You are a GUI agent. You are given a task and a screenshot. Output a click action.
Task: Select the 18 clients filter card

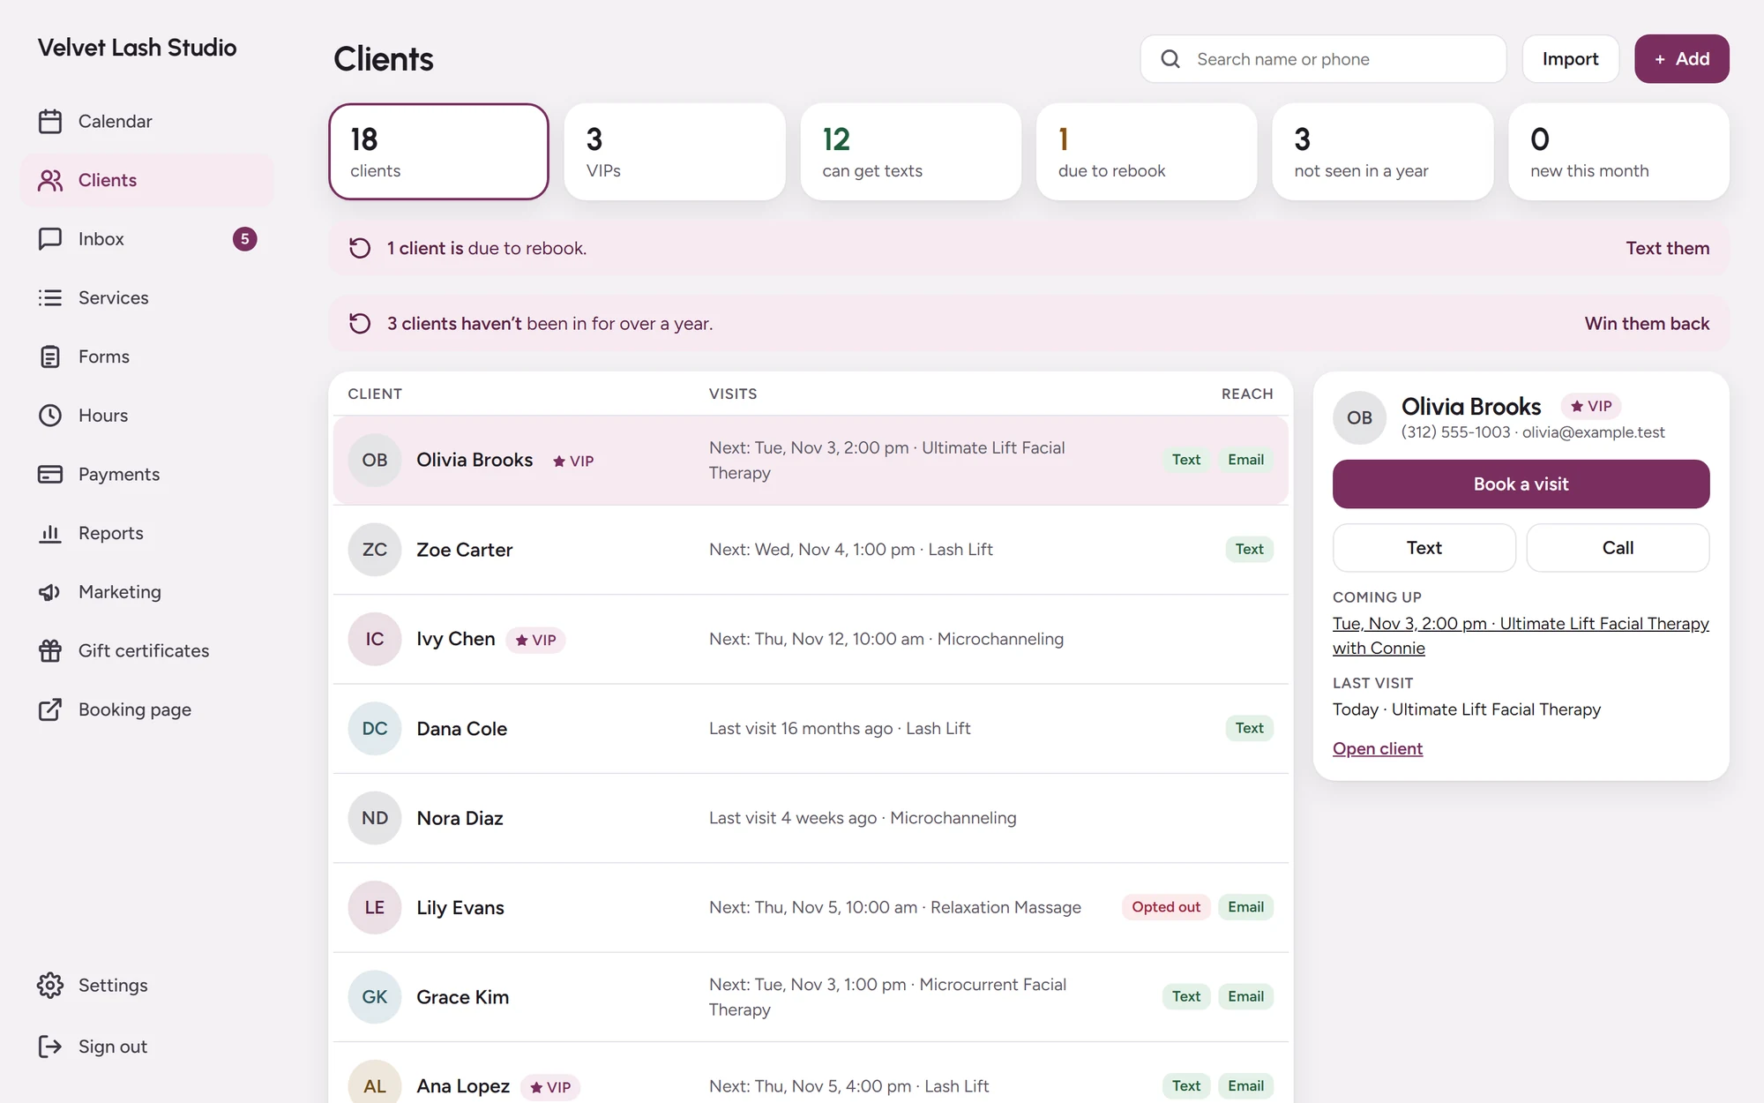click(x=438, y=152)
